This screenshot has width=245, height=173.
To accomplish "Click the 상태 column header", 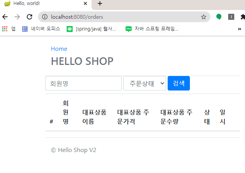I will click(207, 117).
